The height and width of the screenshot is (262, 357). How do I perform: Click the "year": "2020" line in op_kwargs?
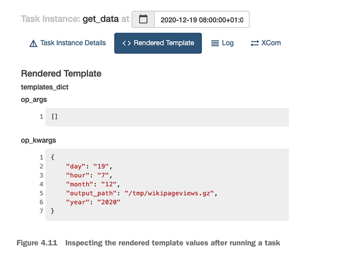tap(93, 202)
